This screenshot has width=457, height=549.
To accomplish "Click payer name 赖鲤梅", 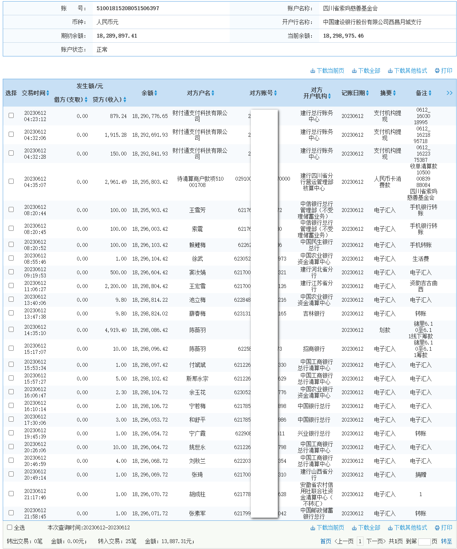I will [x=197, y=245].
